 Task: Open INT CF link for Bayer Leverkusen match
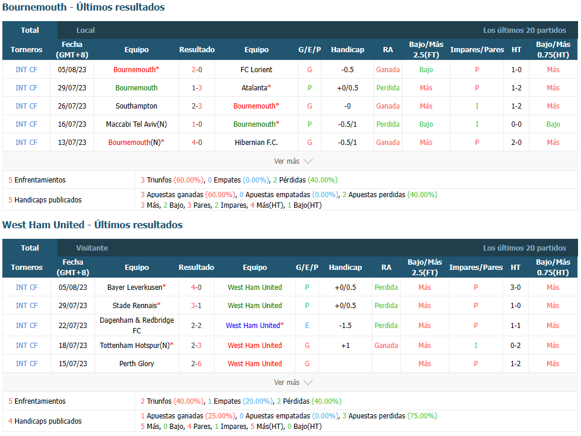coord(26,287)
